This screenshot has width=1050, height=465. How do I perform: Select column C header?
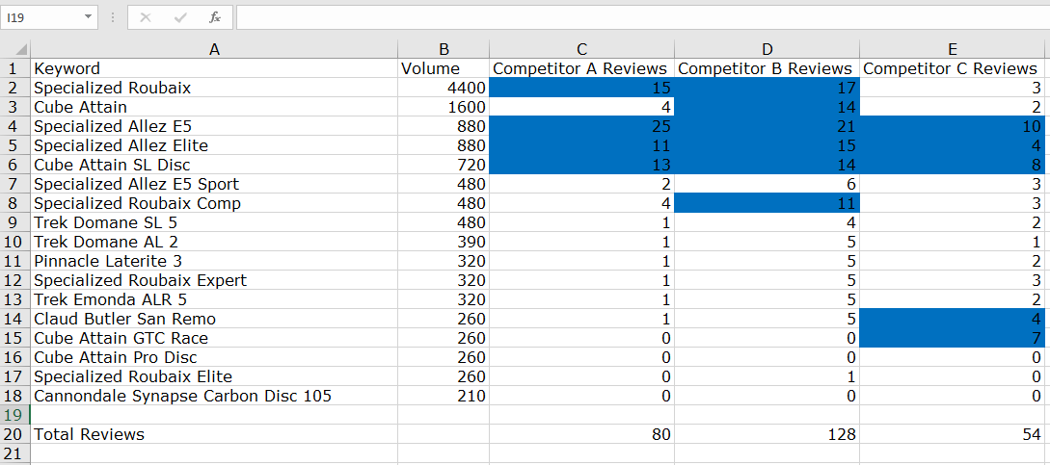click(x=582, y=49)
